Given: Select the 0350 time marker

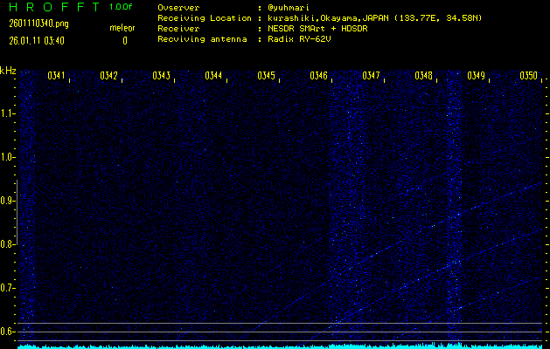Looking at the screenshot, I should [x=529, y=76].
